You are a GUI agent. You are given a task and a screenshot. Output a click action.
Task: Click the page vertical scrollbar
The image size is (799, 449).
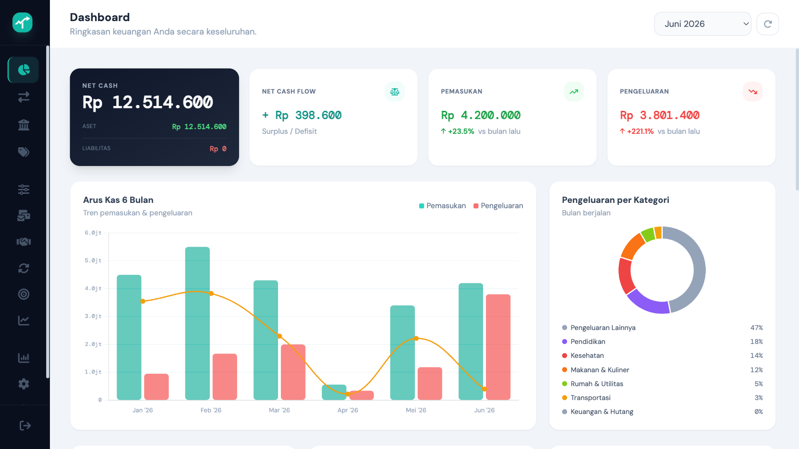[797, 120]
